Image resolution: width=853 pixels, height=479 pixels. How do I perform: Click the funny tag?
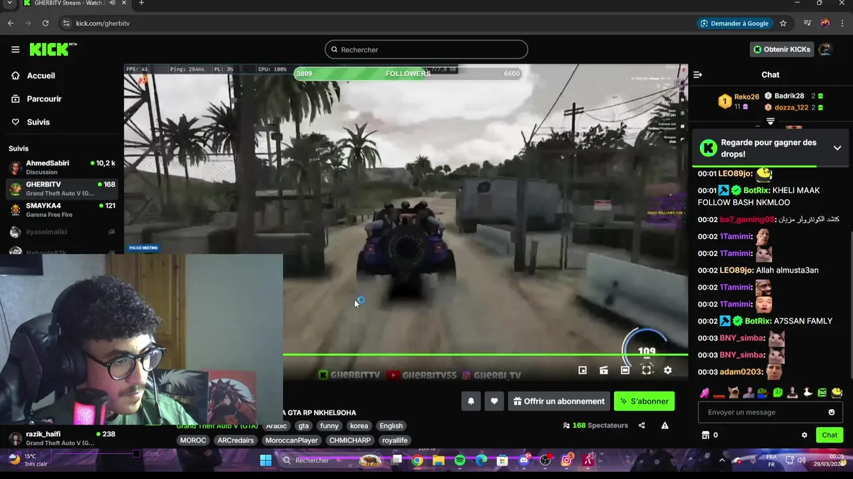[x=329, y=426]
